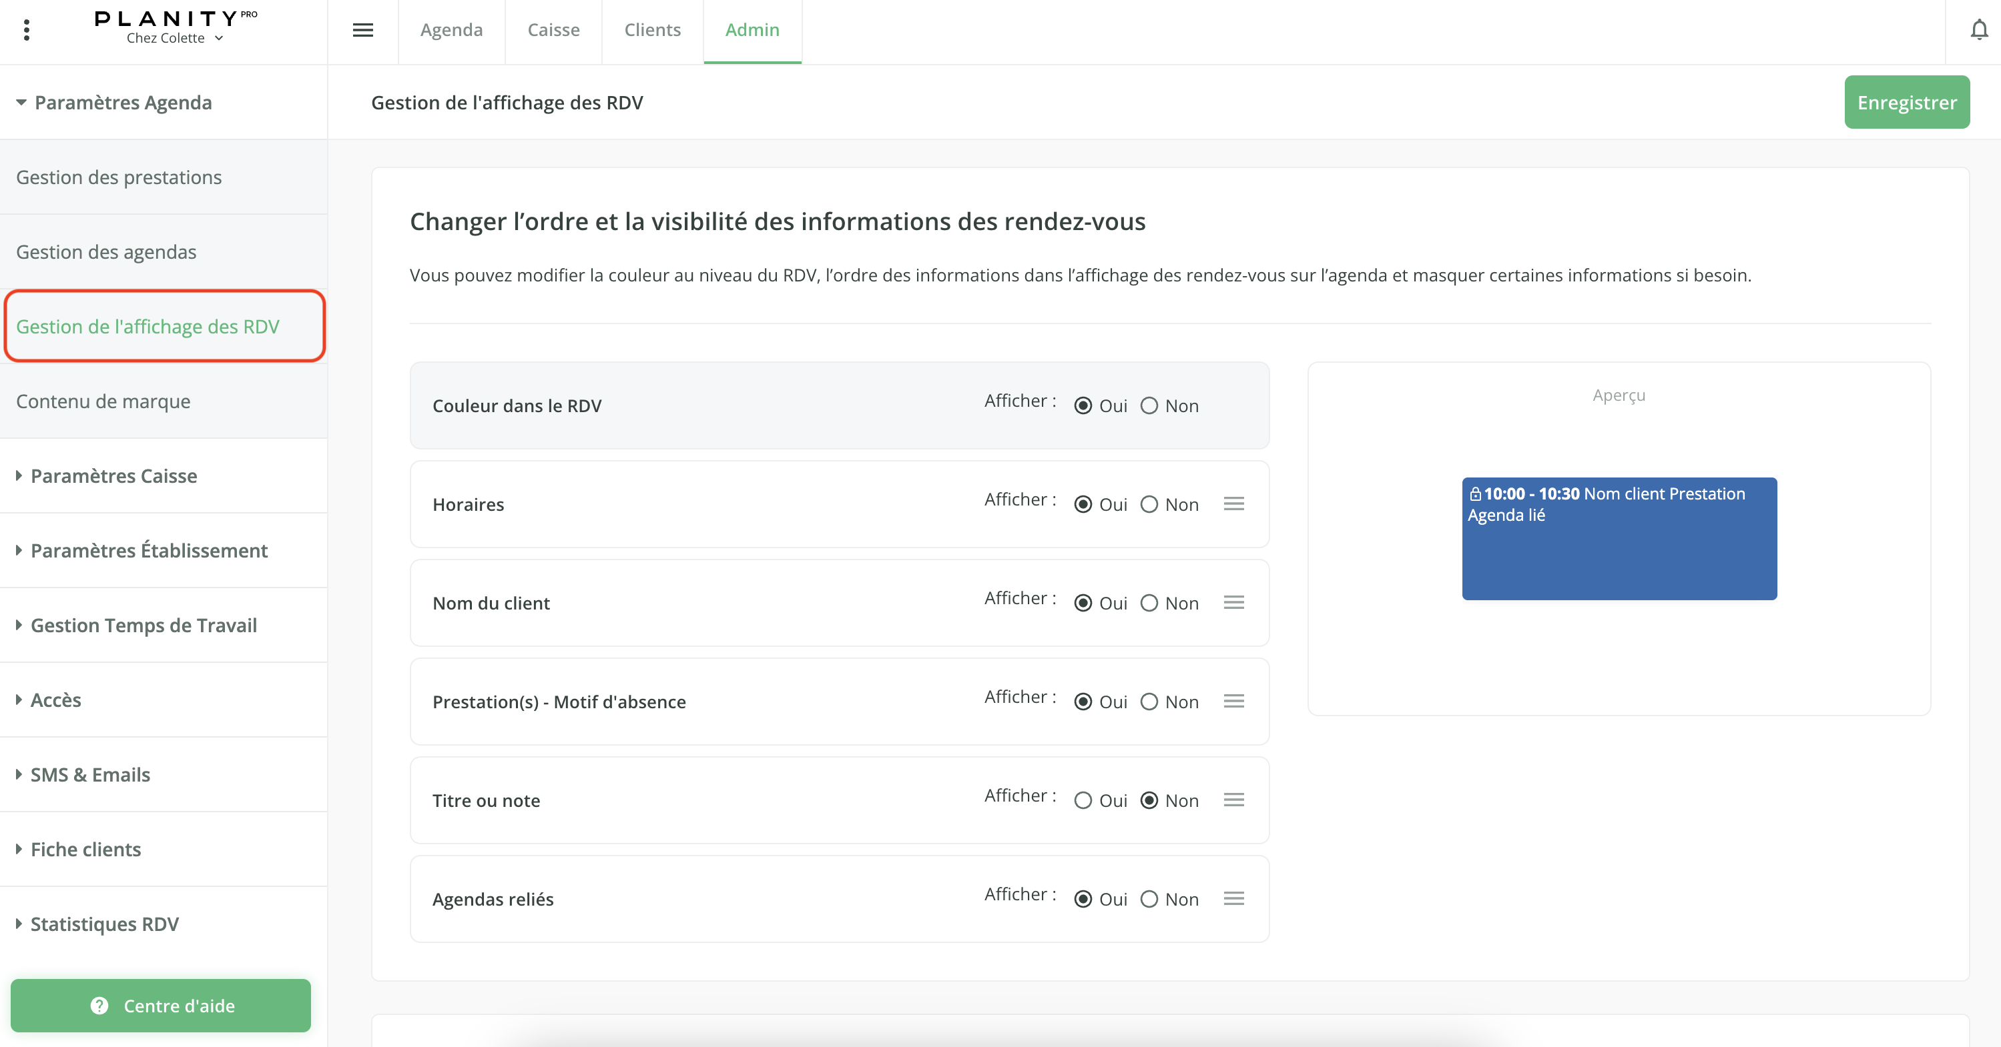Image resolution: width=2001 pixels, height=1047 pixels.
Task: Click the Titre ou note reorder handle
Action: click(x=1233, y=800)
